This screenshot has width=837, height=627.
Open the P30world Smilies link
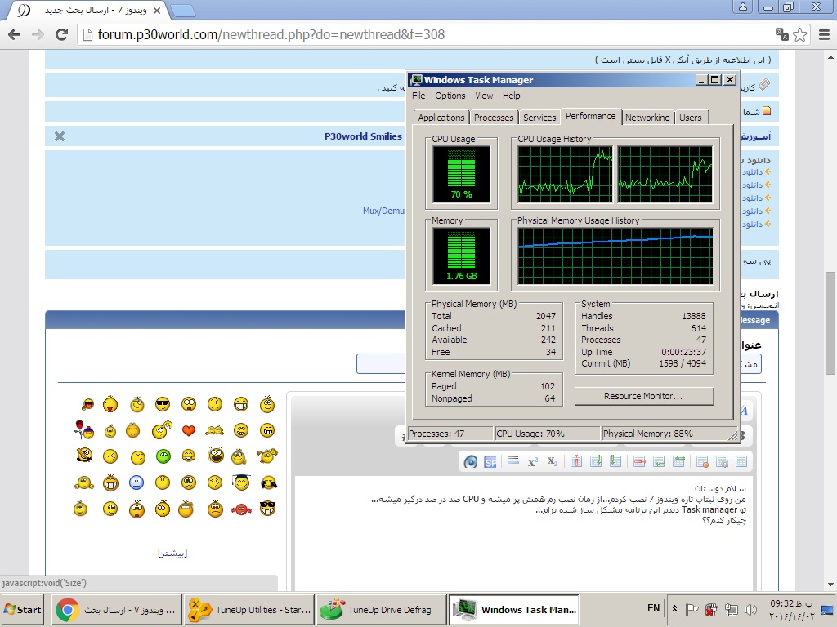tap(363, 136)
